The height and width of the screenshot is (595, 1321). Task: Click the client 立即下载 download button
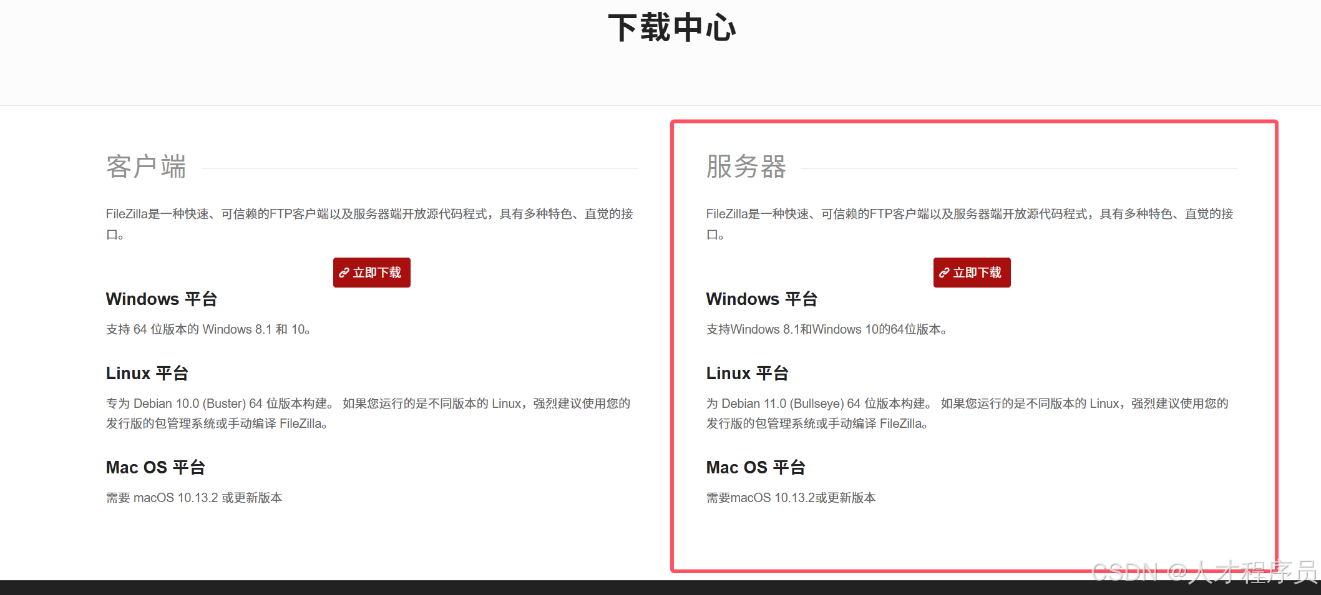point(372,273)
